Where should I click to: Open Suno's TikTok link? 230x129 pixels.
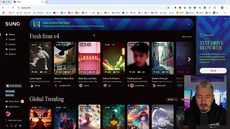[x=16, y=126]
